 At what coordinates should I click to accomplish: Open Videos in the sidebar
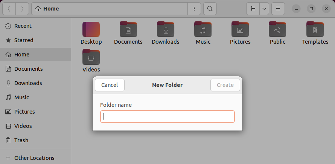coord(35,126)
